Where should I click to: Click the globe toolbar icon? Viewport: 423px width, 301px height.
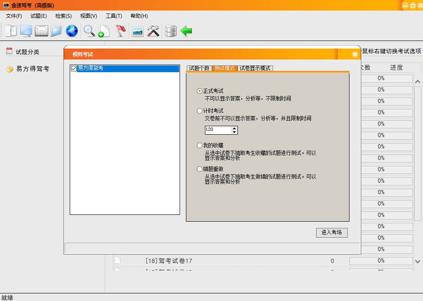[72, 31]
